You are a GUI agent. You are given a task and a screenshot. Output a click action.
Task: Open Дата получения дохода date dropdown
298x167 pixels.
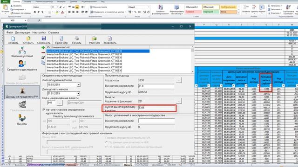pyautogui.click(x=79, y=84)
